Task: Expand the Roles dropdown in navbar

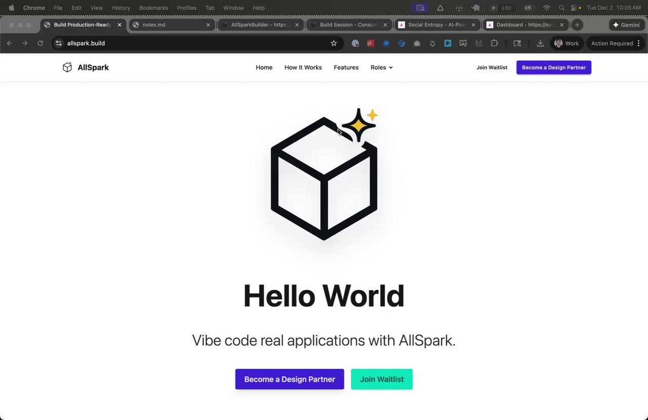Action: (382, 67)
